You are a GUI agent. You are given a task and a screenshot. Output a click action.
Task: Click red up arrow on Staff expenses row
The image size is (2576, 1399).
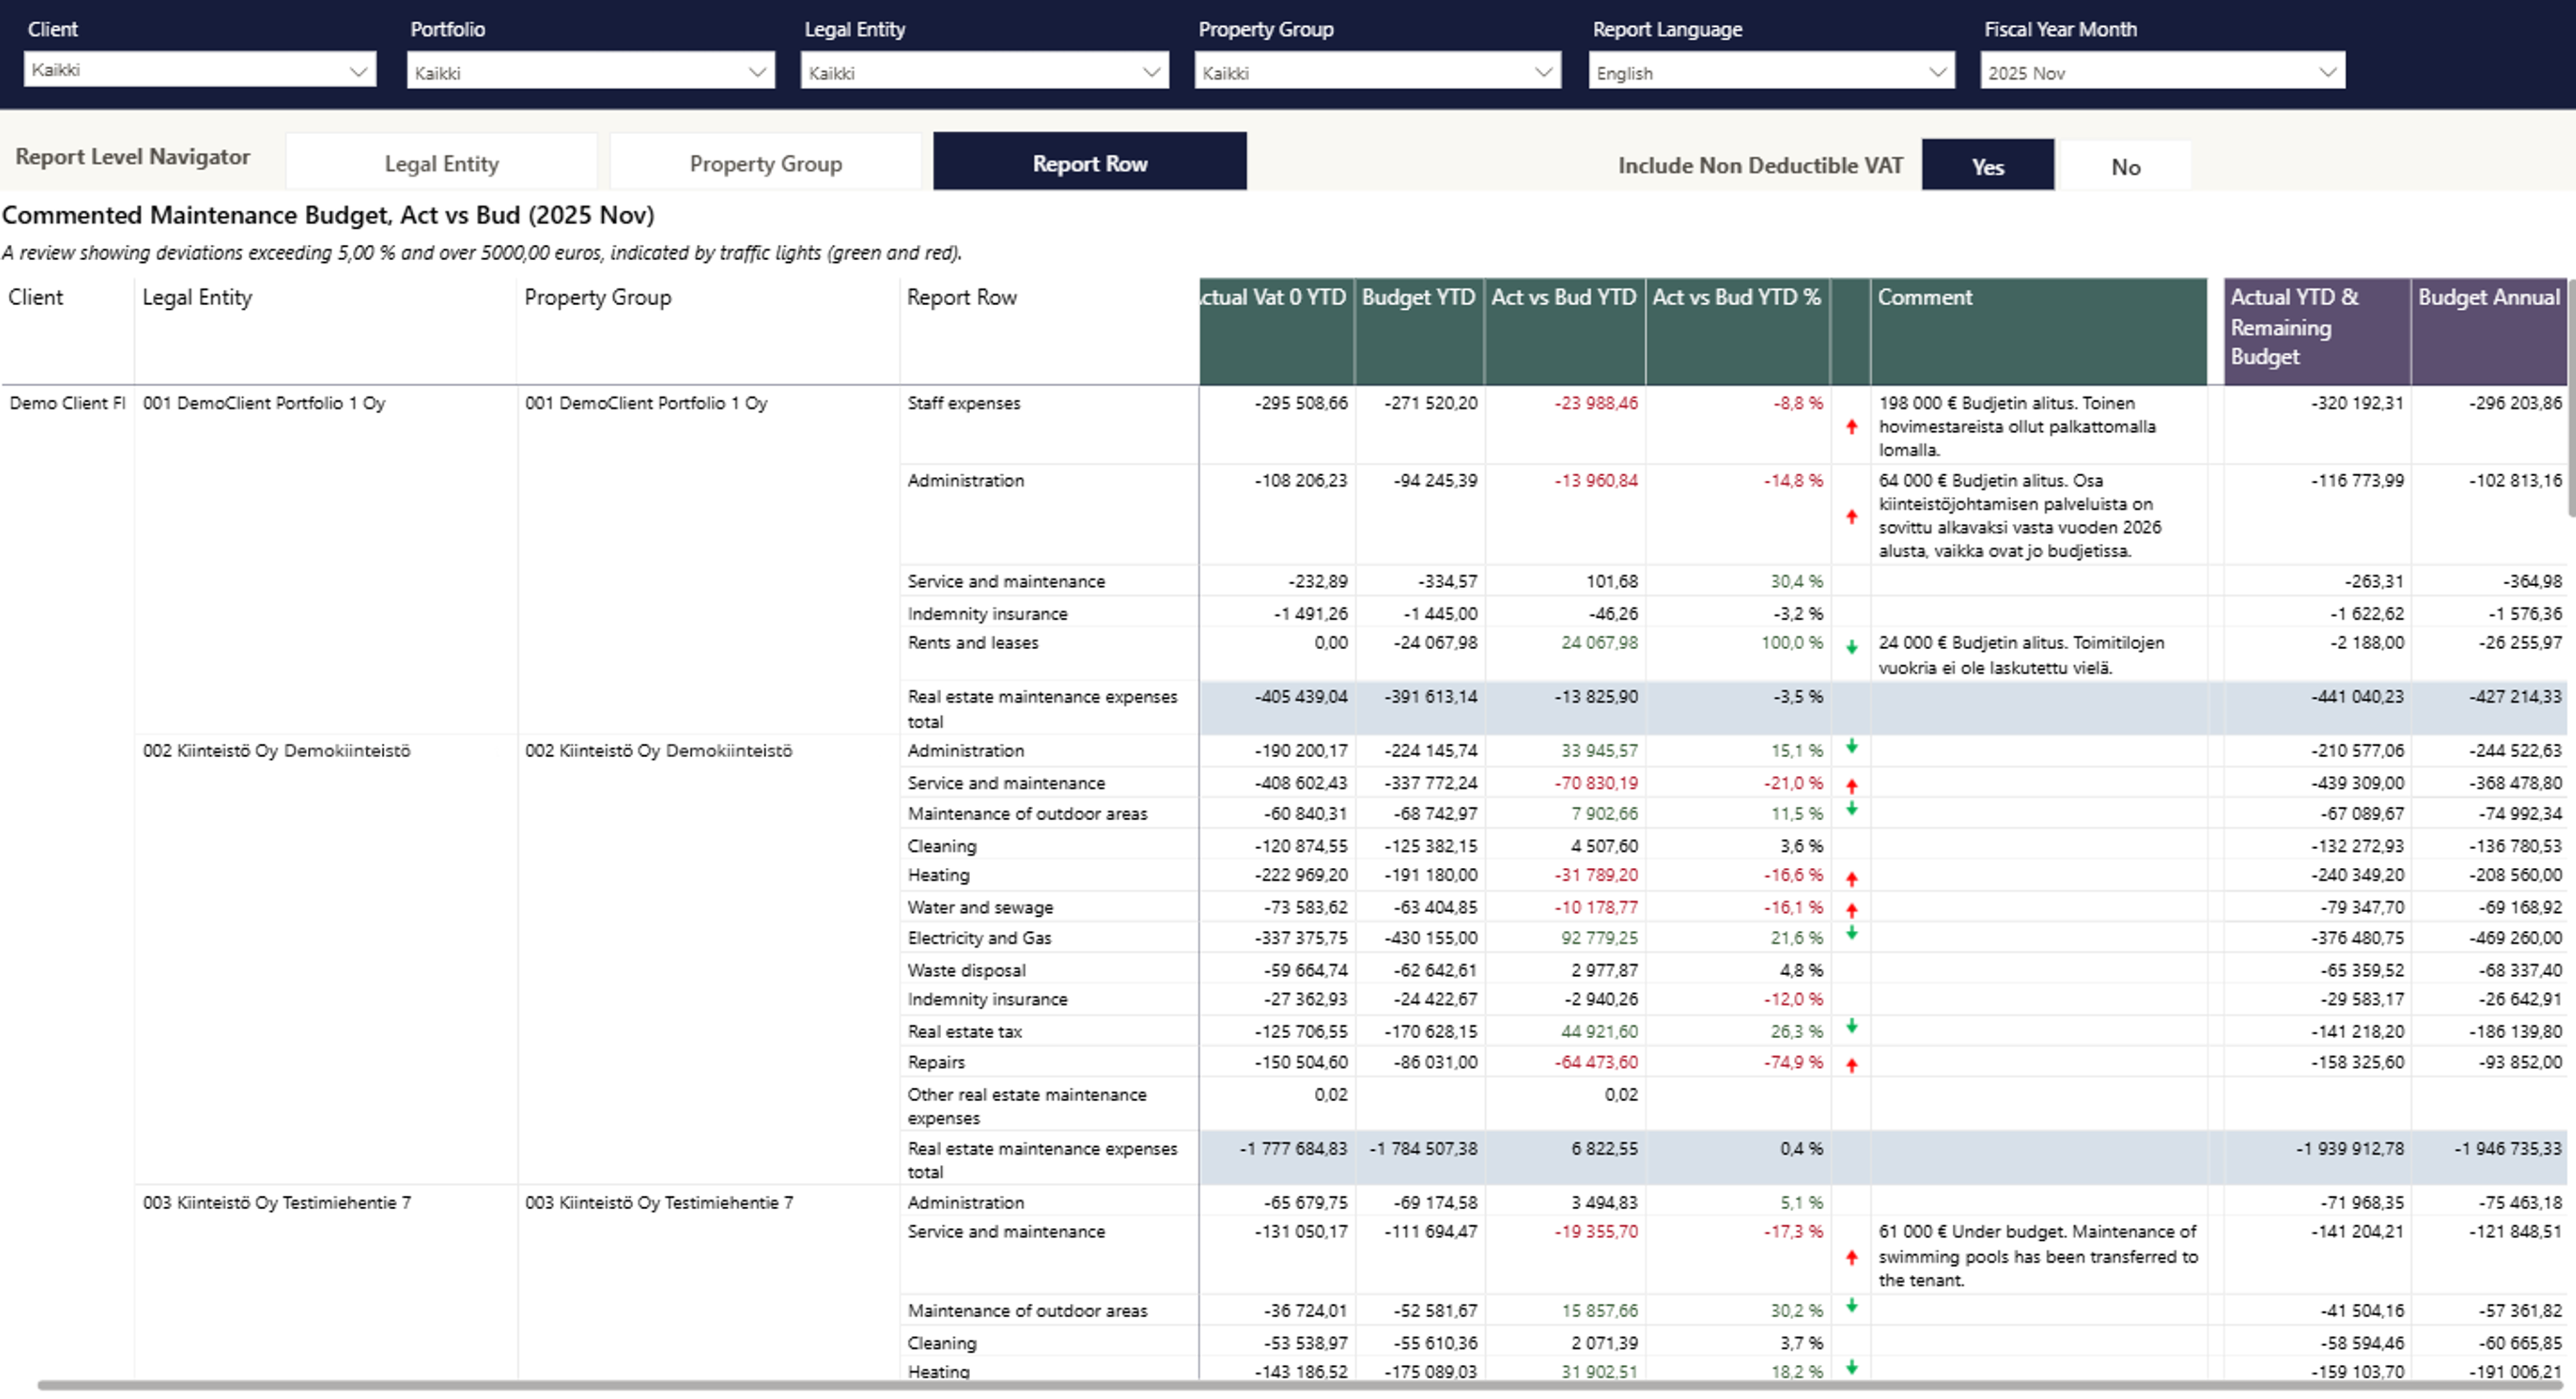(x=1851, y=427)
